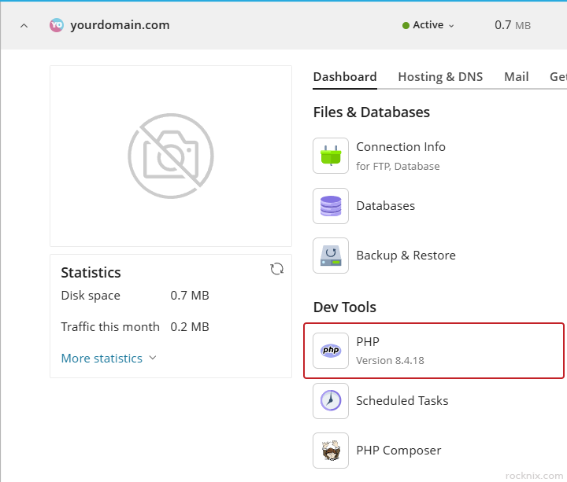Click the yourdomain.com favicon badge
Image resolution: width=567 pixels, height=482 pixels.
tap(57, 25)
